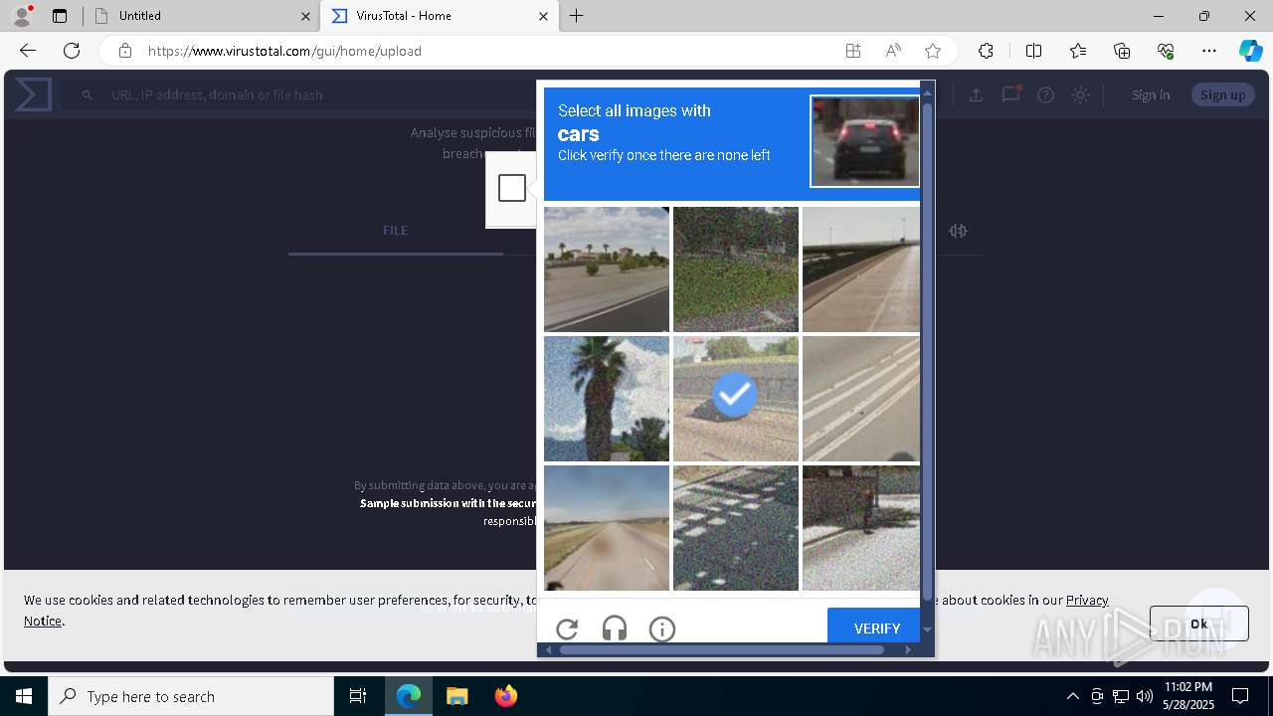Viewport: 1273px width, 716px height.
Task: Open Browser essentials icon
Action: point(1166,51)
